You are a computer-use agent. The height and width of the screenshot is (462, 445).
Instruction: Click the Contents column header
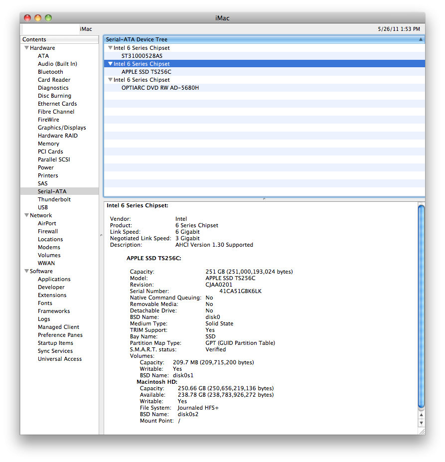[59, 39]
